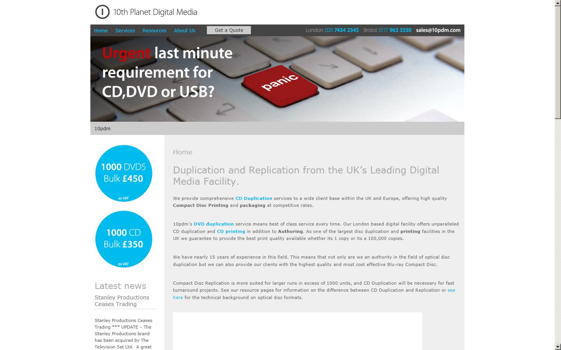Click the scrollbar up arrow

(558, 3)
